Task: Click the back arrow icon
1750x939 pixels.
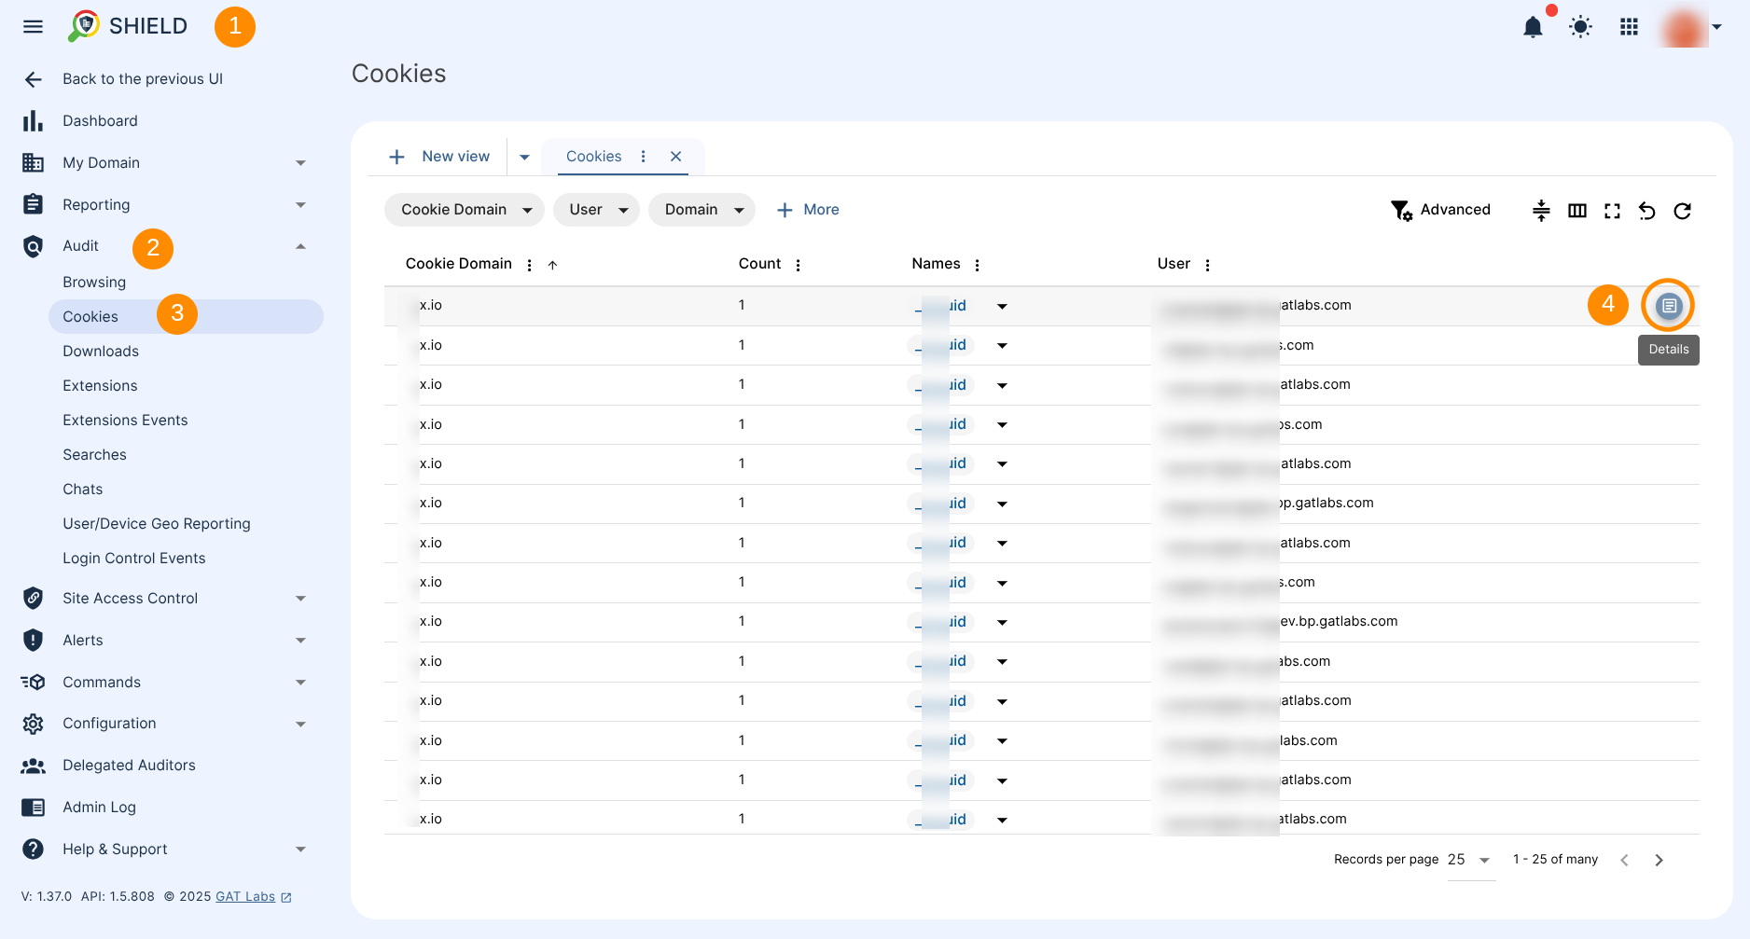Action: (33, 79)
